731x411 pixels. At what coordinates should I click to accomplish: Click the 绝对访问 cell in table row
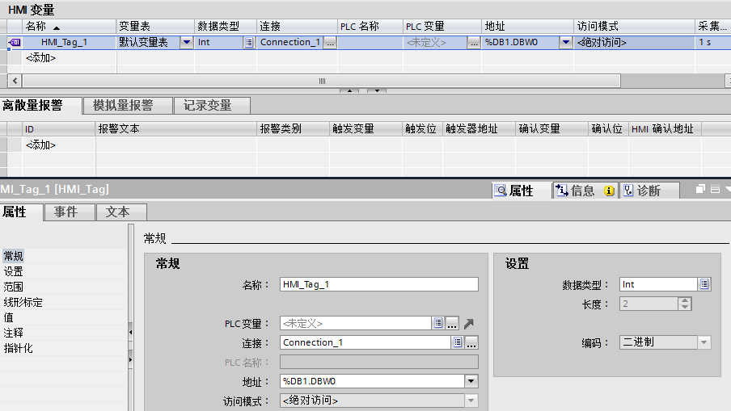(x=634, y=42)
